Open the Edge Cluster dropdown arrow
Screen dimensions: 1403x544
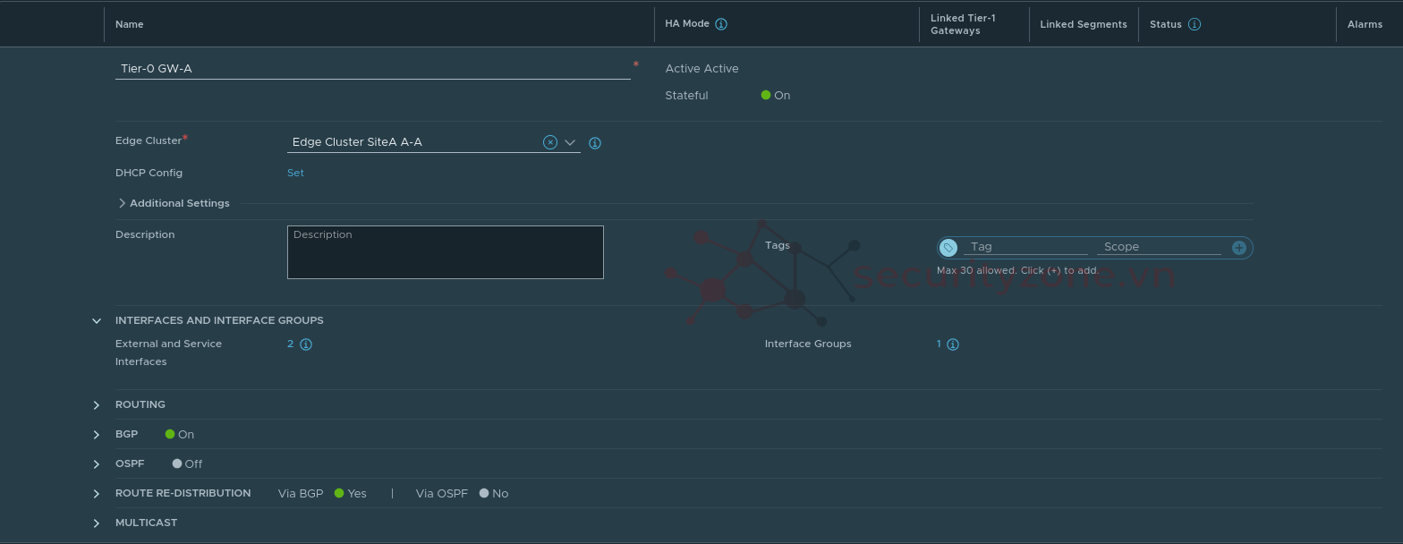(570, 142)
